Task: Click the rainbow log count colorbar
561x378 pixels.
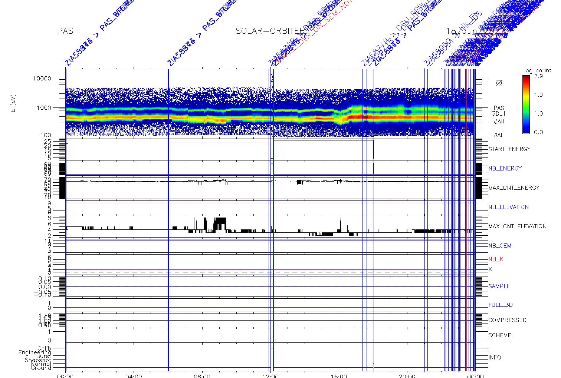Action: coord(526,104)
